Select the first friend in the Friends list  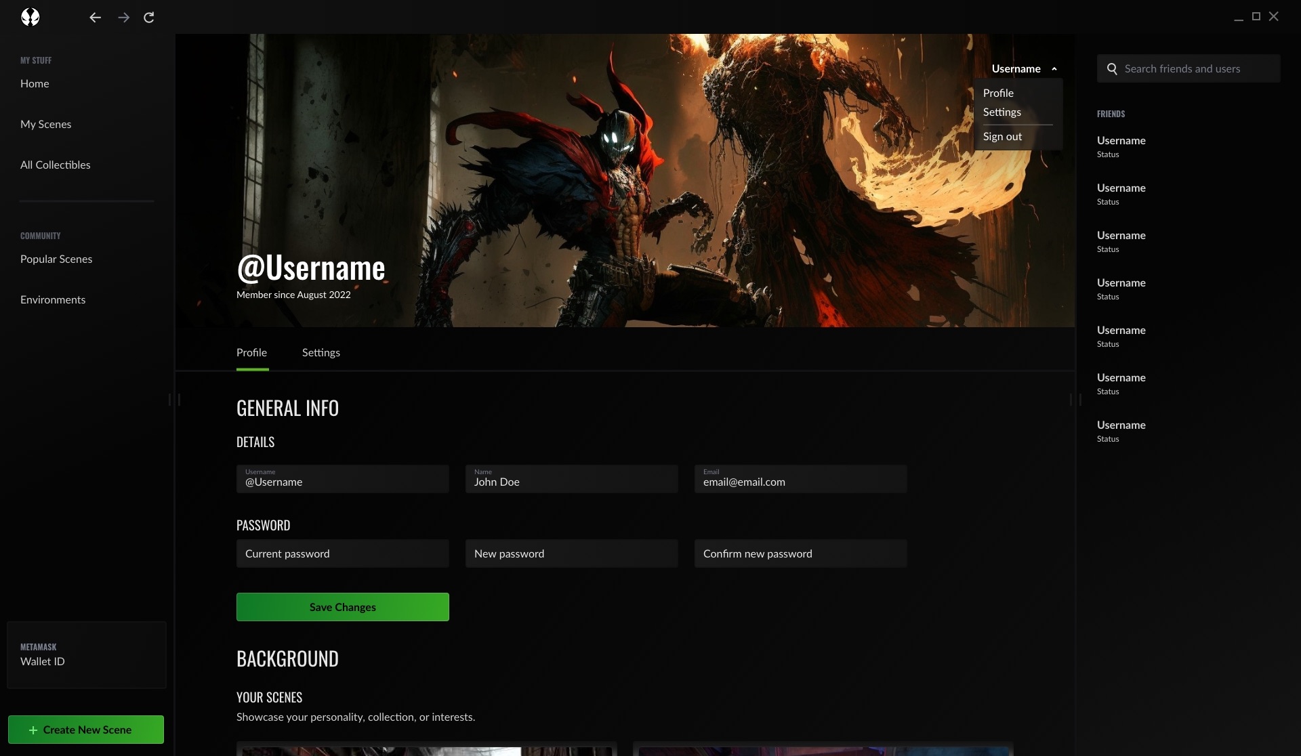point(1121,146)
